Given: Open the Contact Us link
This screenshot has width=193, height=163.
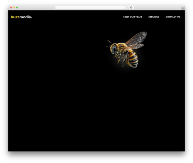Looking at the screenshot, I should tap(173, 17).
